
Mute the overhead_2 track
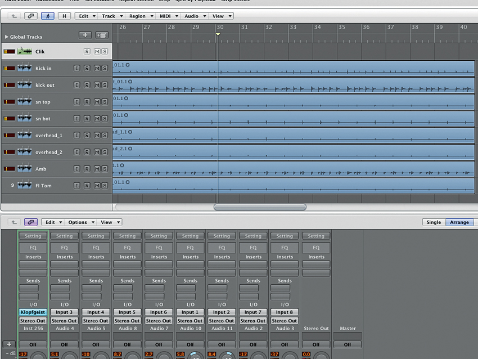97,152
